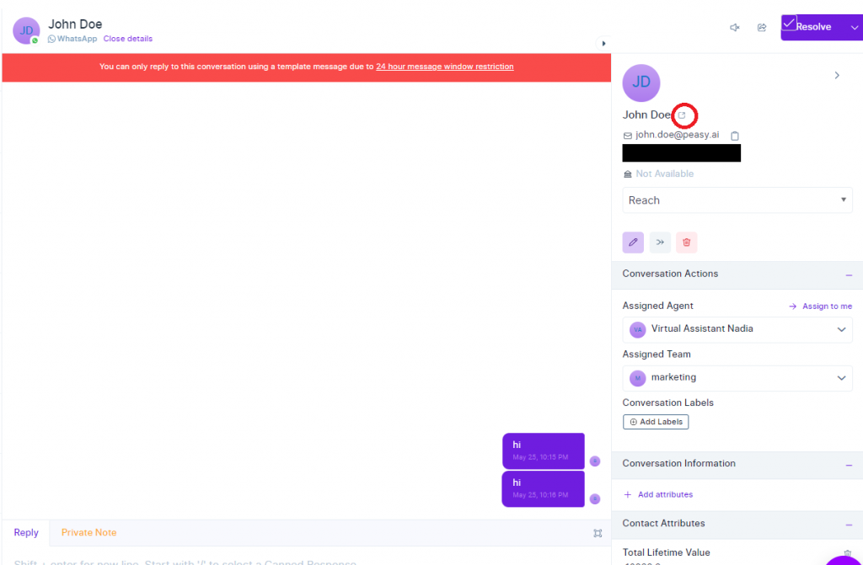Screen dimensions: 863x565
Task: Click the Total Lifetime Value label
Action: [667, 552]
